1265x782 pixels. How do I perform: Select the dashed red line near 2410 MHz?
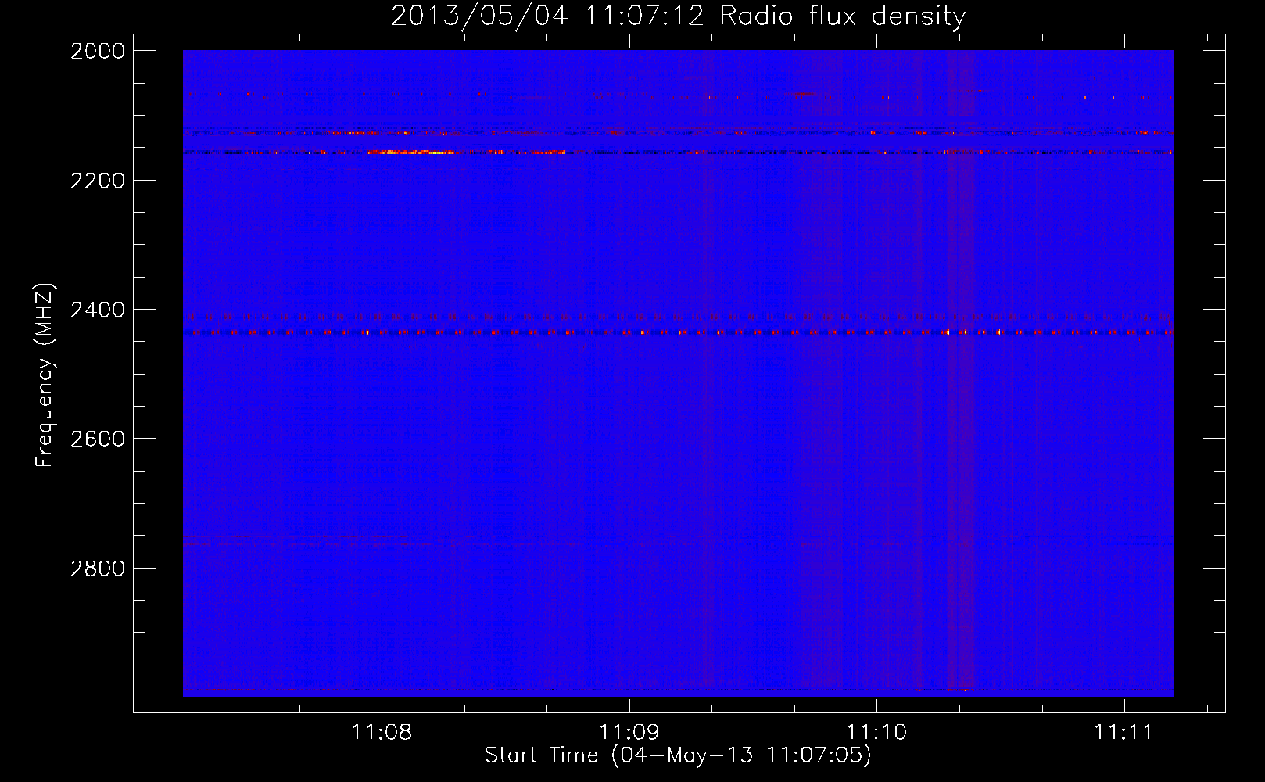point(680,317)
